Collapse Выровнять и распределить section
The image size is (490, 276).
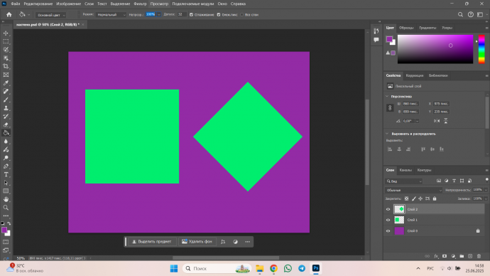pyautogui.click(x=387, y=134)
